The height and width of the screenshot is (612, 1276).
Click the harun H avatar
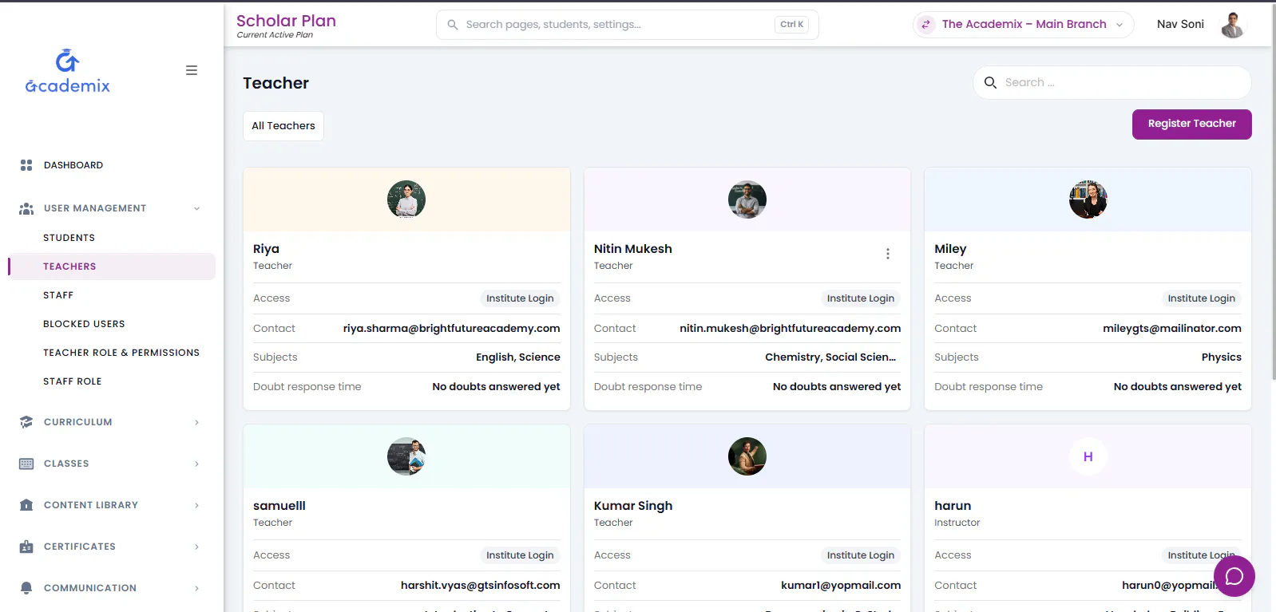coord(1088,456)
